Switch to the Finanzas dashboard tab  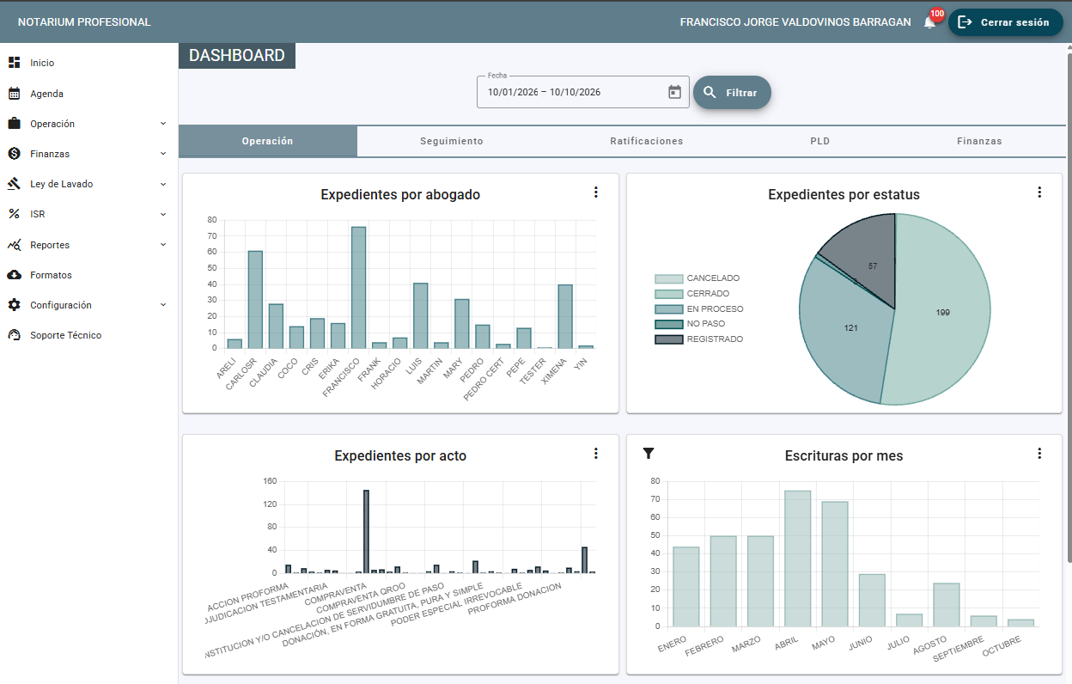point(979,141)
